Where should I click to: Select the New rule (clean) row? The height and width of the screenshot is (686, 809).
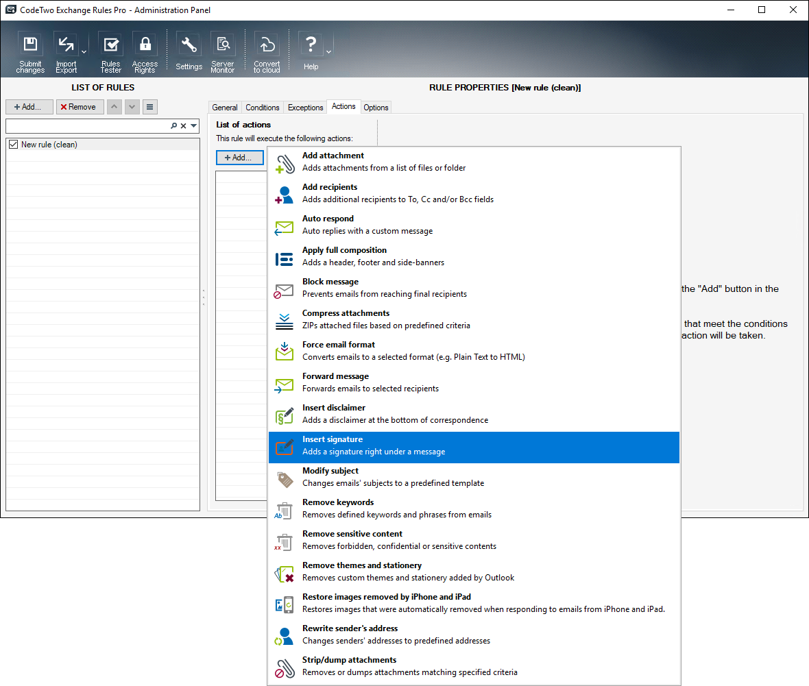tap(103, 145)
